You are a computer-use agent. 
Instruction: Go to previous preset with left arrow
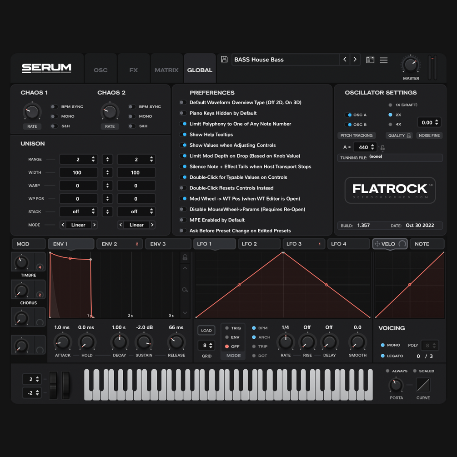345,60
